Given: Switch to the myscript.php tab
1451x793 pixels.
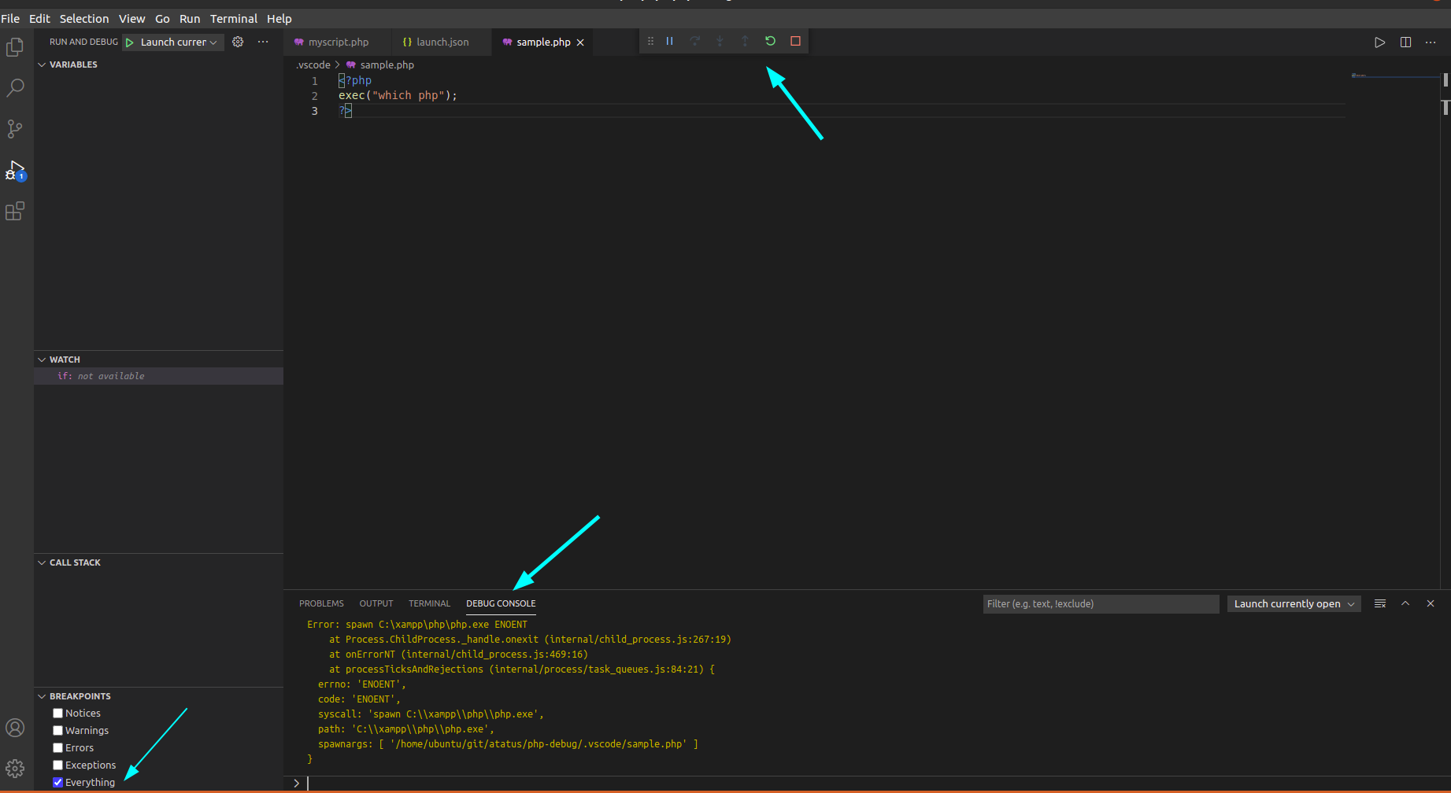Looking at the screenshot, I should [337, 42].
